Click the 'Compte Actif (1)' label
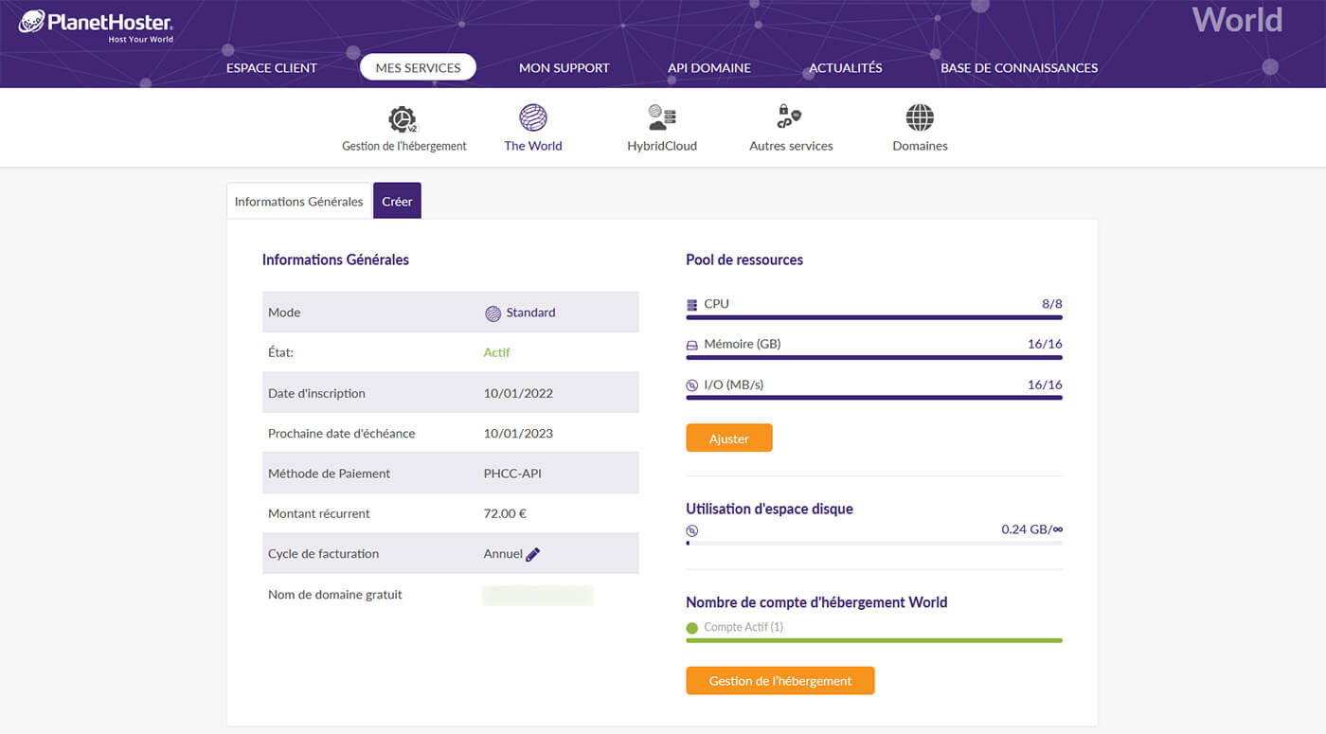The width and height of the screenshot is (1326, 734). [x=744, y=627]
